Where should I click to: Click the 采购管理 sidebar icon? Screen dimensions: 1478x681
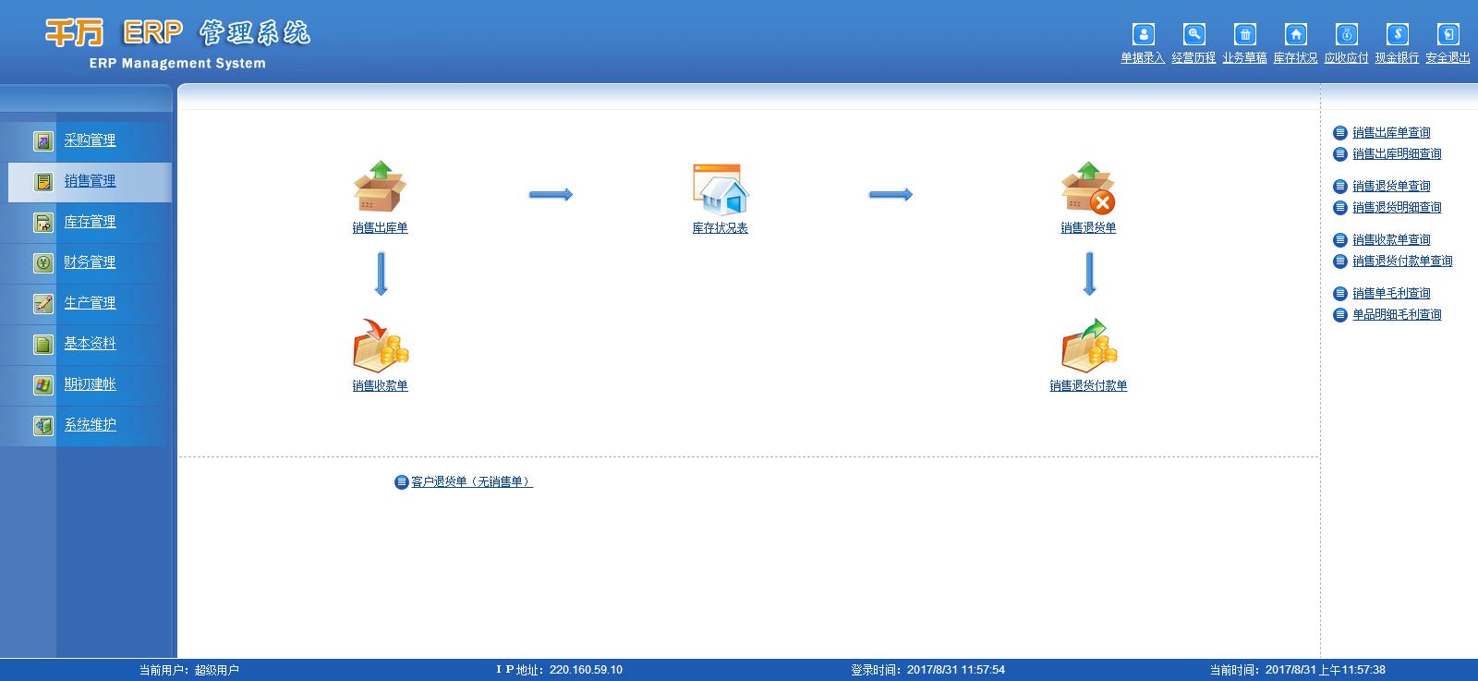click(x=43, y=141)
